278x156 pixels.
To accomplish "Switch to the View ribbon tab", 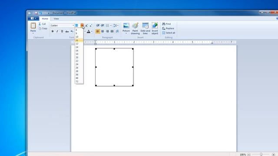I will (56, 19).
